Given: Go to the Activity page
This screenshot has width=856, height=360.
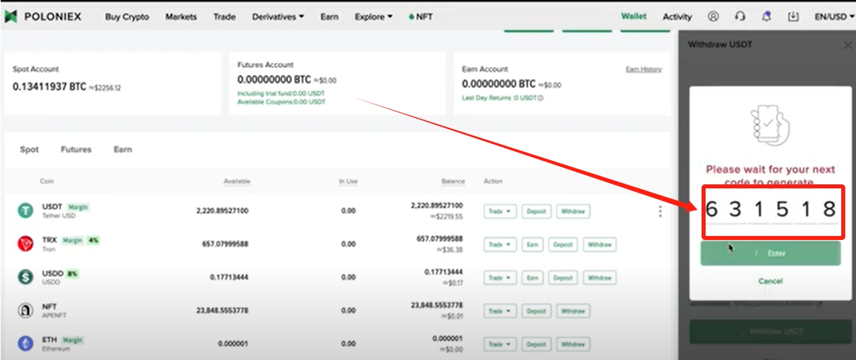Looking at the screenshot, I should tap(677, 17).
